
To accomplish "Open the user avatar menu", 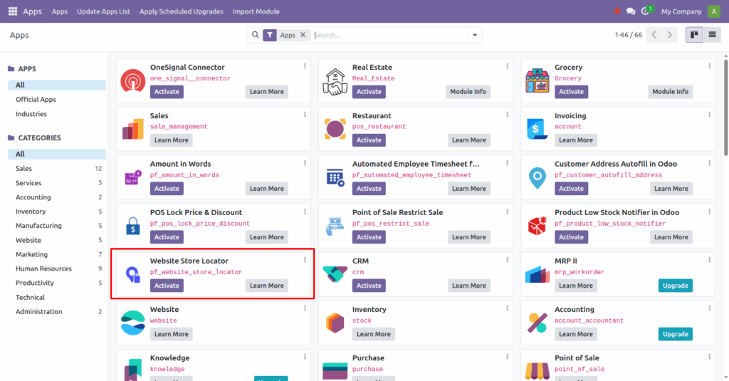I will pos(713,11).
